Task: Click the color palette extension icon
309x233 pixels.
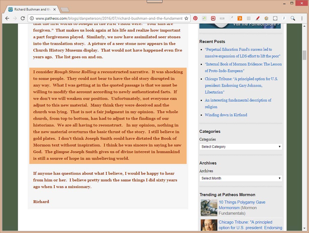Action: (x=266, y=18)
